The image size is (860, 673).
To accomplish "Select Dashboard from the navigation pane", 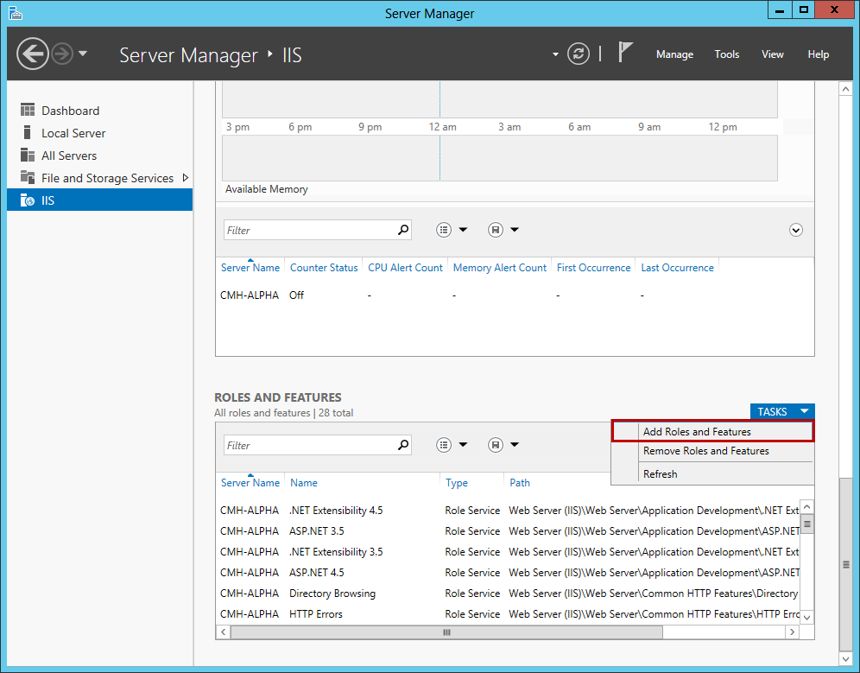I will [x=70, y=110].
